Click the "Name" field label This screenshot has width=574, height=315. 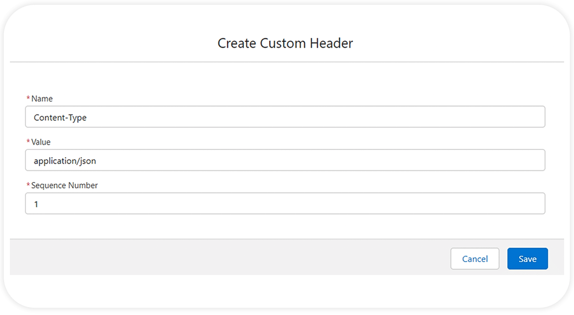[x=42, y=99]
